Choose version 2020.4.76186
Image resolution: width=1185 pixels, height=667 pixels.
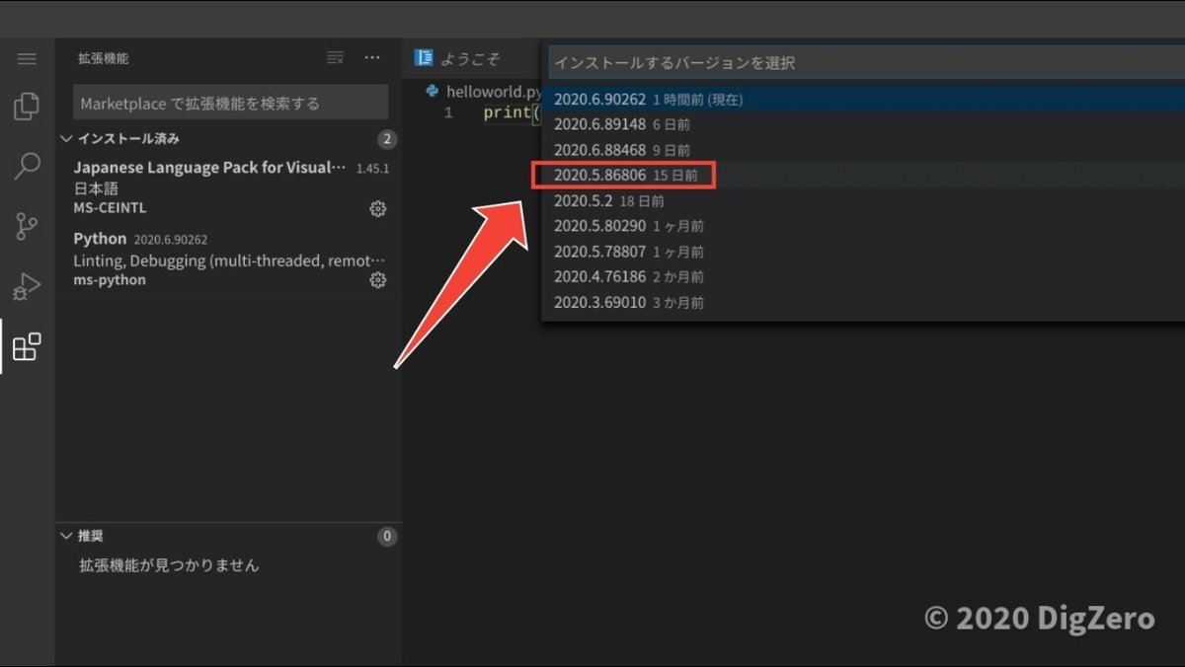864,277
